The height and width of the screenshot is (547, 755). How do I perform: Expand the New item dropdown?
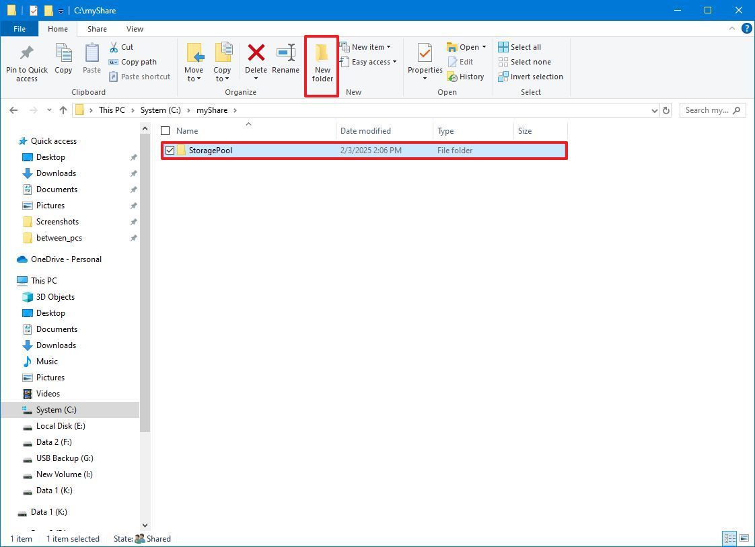pos(367,46)
